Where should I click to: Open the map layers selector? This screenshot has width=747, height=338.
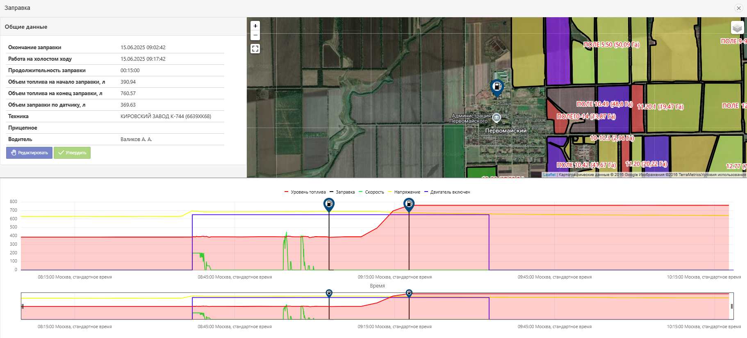[x=737, y=27]
